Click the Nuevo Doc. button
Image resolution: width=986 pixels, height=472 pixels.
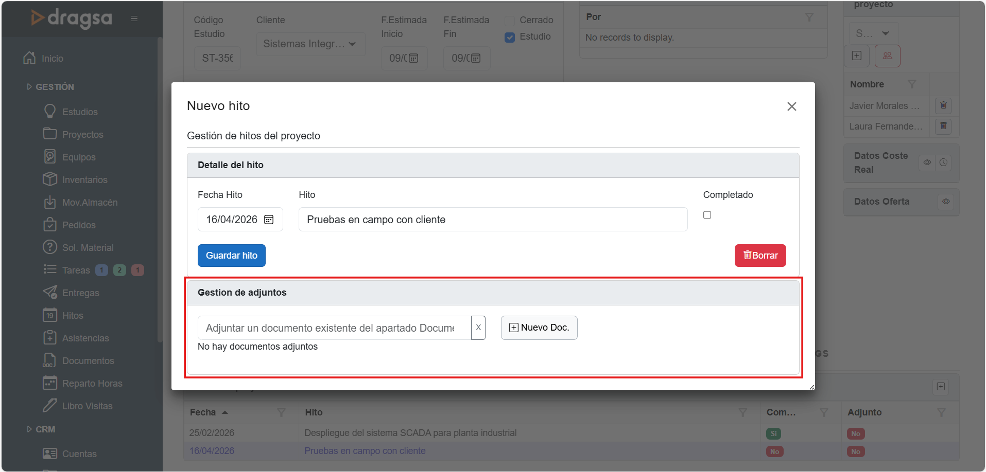tap(539, 328)
